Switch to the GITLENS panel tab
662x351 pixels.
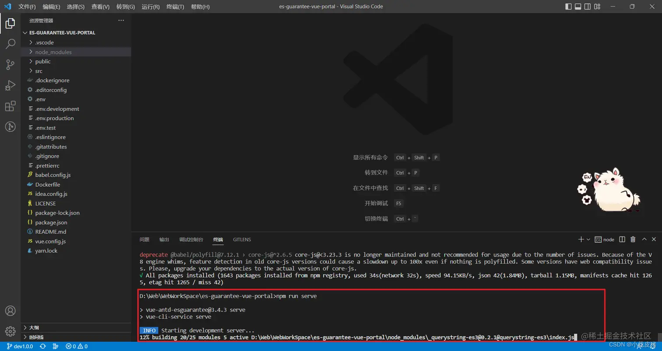(x=242, y=240)
